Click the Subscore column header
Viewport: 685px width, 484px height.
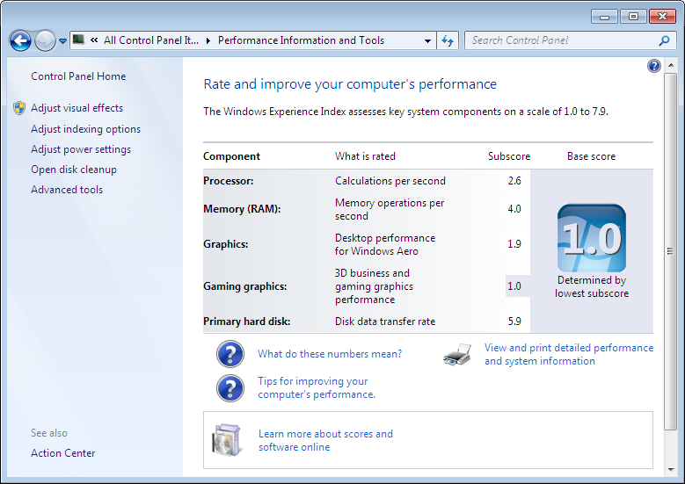(509, 156)
